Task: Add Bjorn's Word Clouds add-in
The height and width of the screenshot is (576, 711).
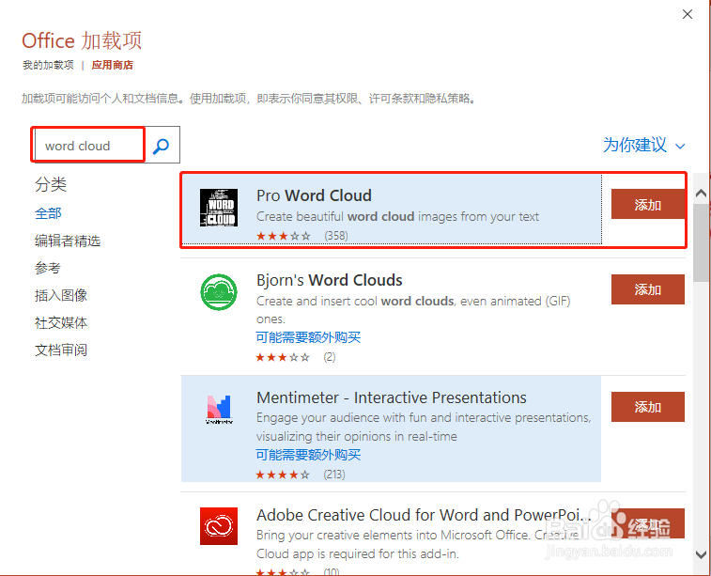Action: click(647, 289)
